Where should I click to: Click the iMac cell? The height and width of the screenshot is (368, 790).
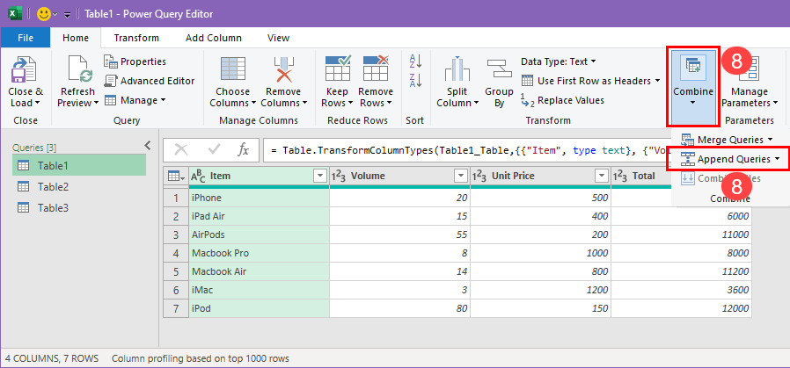(259, 290)
